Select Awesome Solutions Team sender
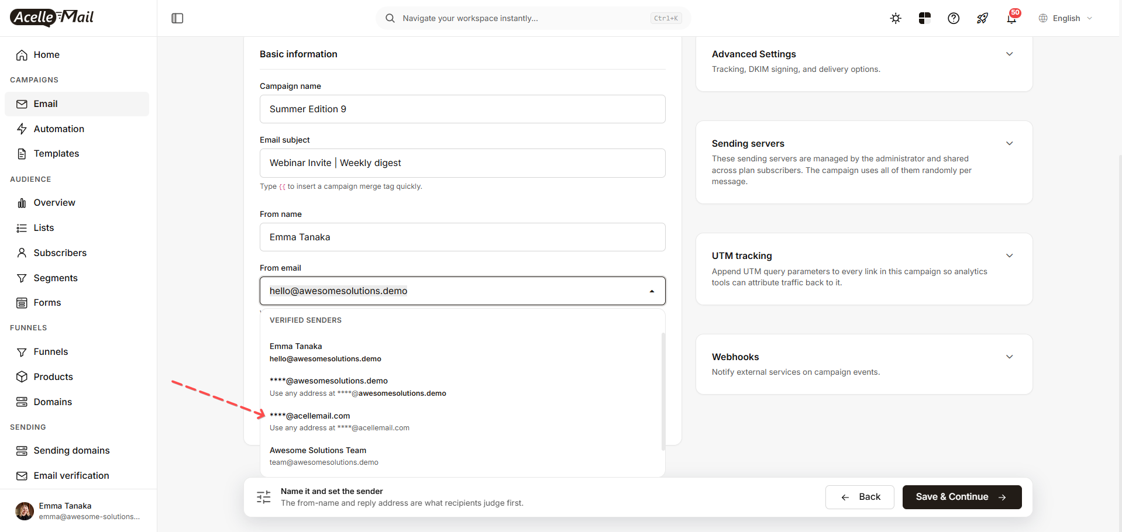The height and width of the screenshot is (532, 1122). tap(461, 456)
